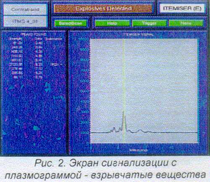Select the RDX substance entry in peaks table
Screen dimensions: 210x182
(56, 64)
